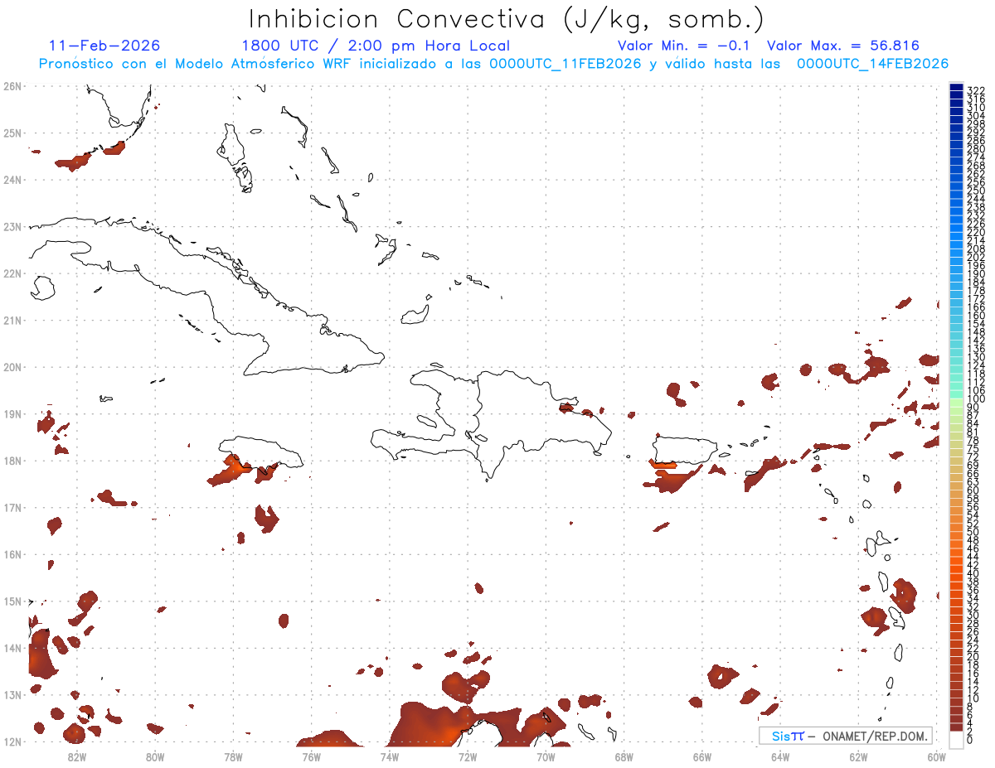Click the 'Valor Max. = 56.816' text
The image size is (995, 768).
(x=843, y=46)
